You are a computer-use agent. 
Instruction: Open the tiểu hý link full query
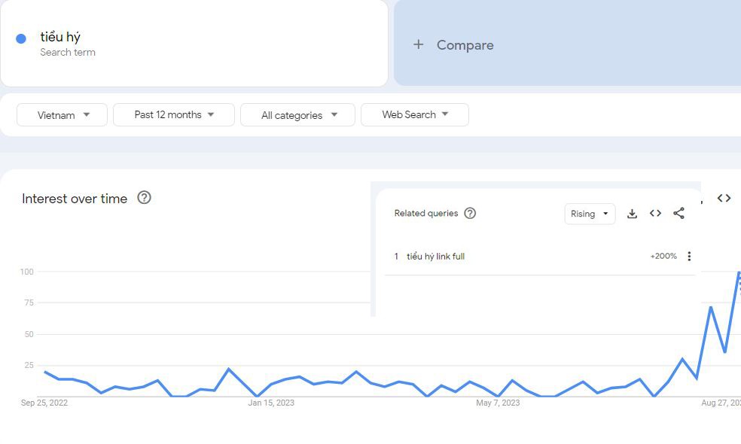(435, 257)
